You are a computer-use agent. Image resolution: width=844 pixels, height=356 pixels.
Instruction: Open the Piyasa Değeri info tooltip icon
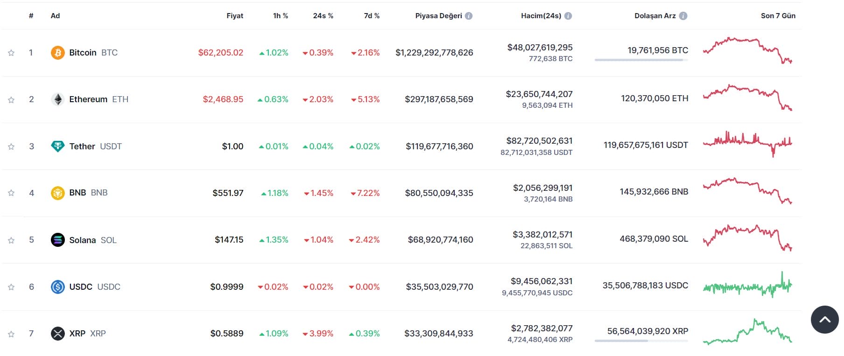pos(469,15)
